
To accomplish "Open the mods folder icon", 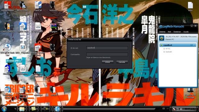I will pos(53,49).
